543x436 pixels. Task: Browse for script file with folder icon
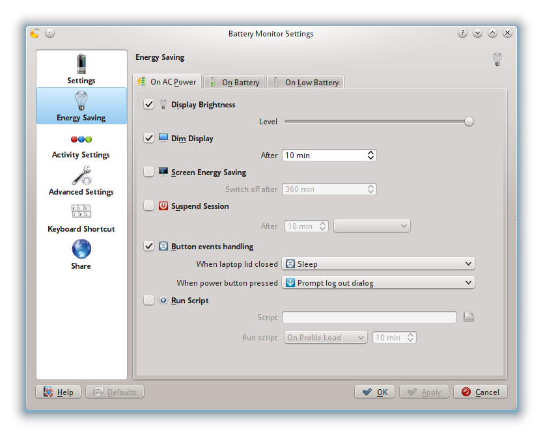coord(469,317)
